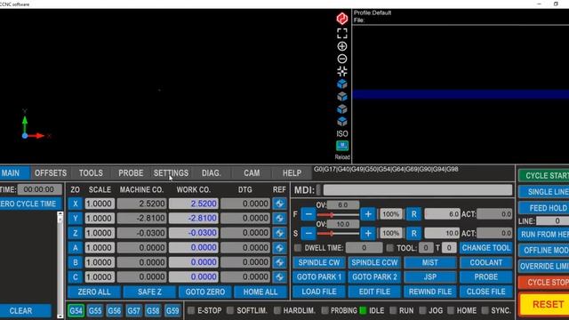Select the G58 coordinate system
This screenshot has width=569, height=320.
pyautogui.click(x=153, y=310)
